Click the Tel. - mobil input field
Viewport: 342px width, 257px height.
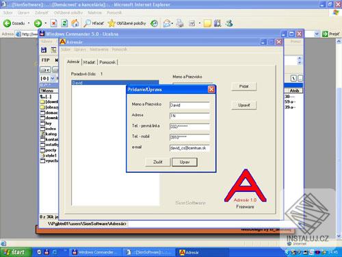[x=189, y=138]
